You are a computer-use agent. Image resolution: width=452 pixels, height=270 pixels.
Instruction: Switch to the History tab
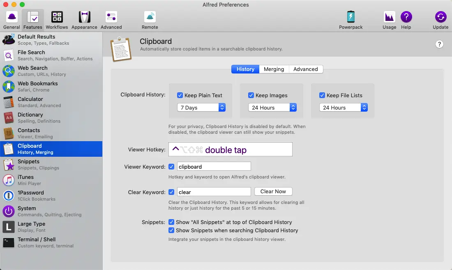click(245, 69)
